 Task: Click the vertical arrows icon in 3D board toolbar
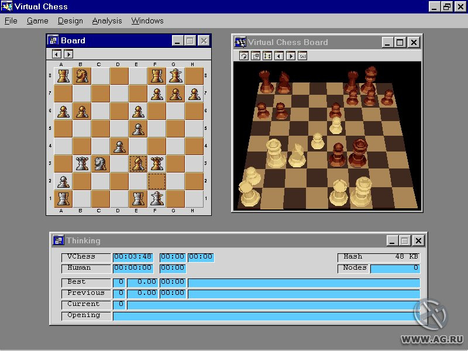tap(267, 56)
